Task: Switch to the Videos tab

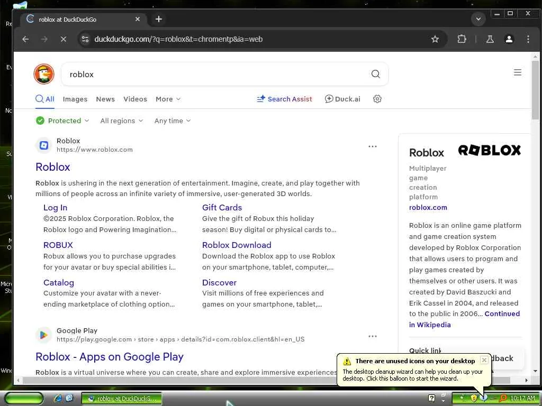Action: 135,99
